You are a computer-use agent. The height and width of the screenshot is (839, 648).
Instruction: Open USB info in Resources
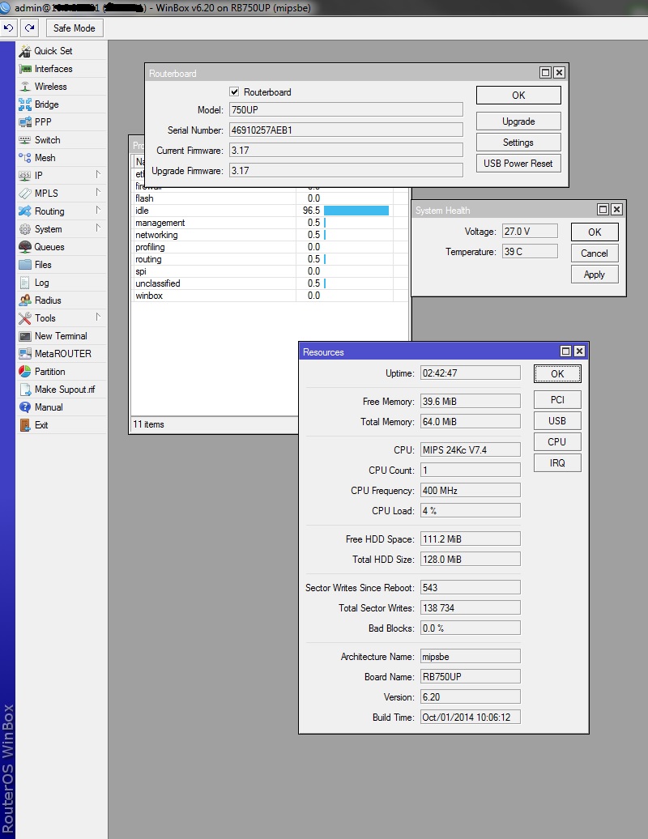click(x=557, y=420)
